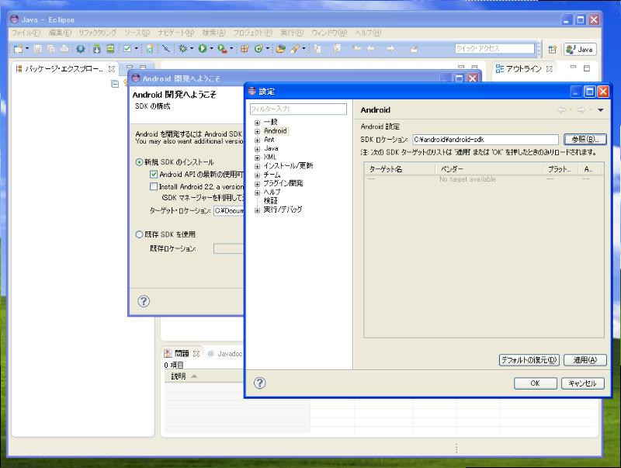Open the リファクタリング menu
This screenshot has width=621, height=468.
(98, 33)
